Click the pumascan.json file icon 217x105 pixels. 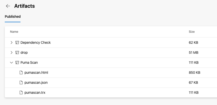click(21, 82)
